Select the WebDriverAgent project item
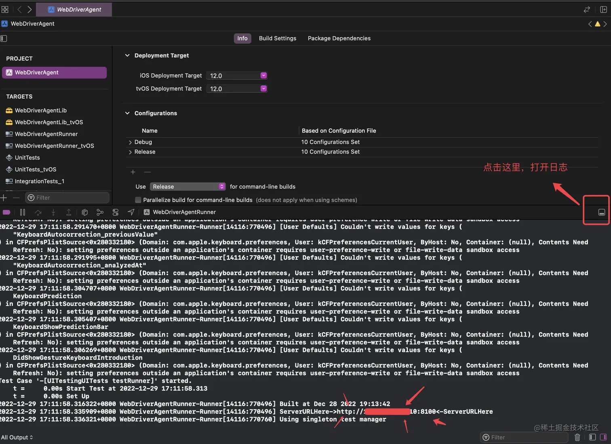 click(x=55, y=73)
